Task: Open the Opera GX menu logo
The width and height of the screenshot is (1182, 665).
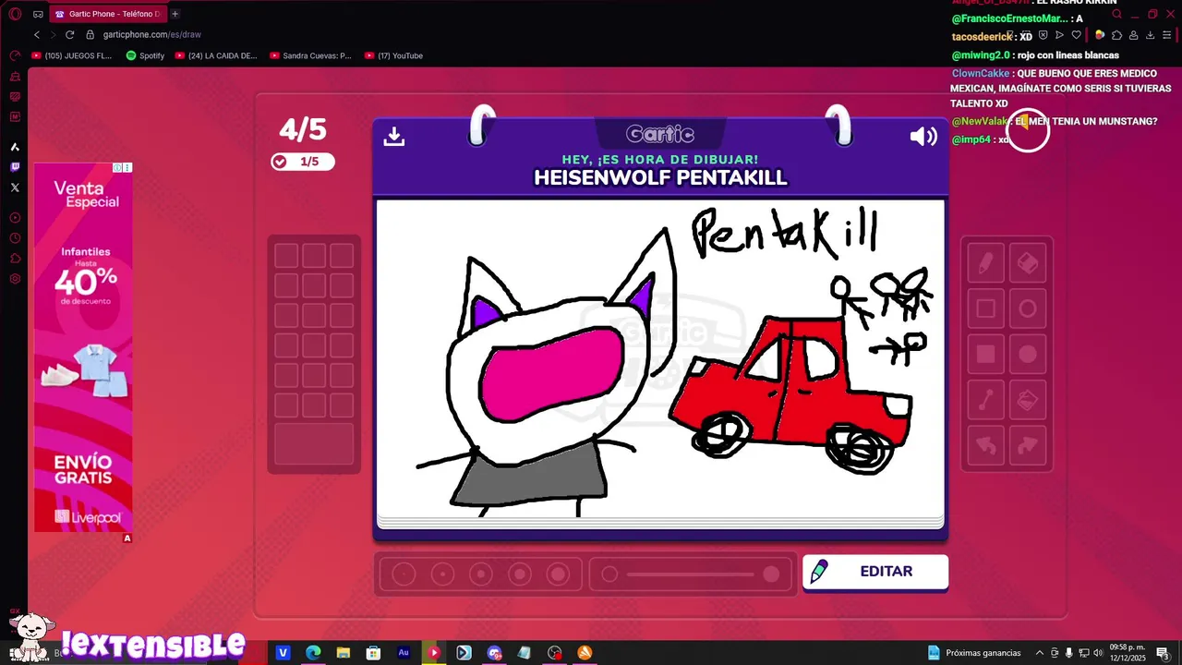Action: tap(15, 14)
